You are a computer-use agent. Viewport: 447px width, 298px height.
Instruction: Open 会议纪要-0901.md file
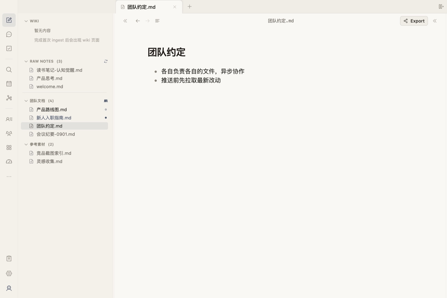pyautogui.click(x=65, y=134)
